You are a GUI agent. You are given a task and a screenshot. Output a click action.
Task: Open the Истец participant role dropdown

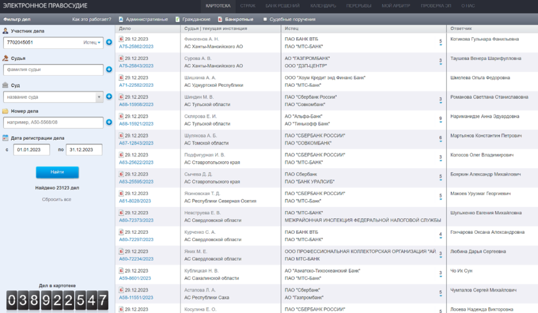[x=92, y=43]
